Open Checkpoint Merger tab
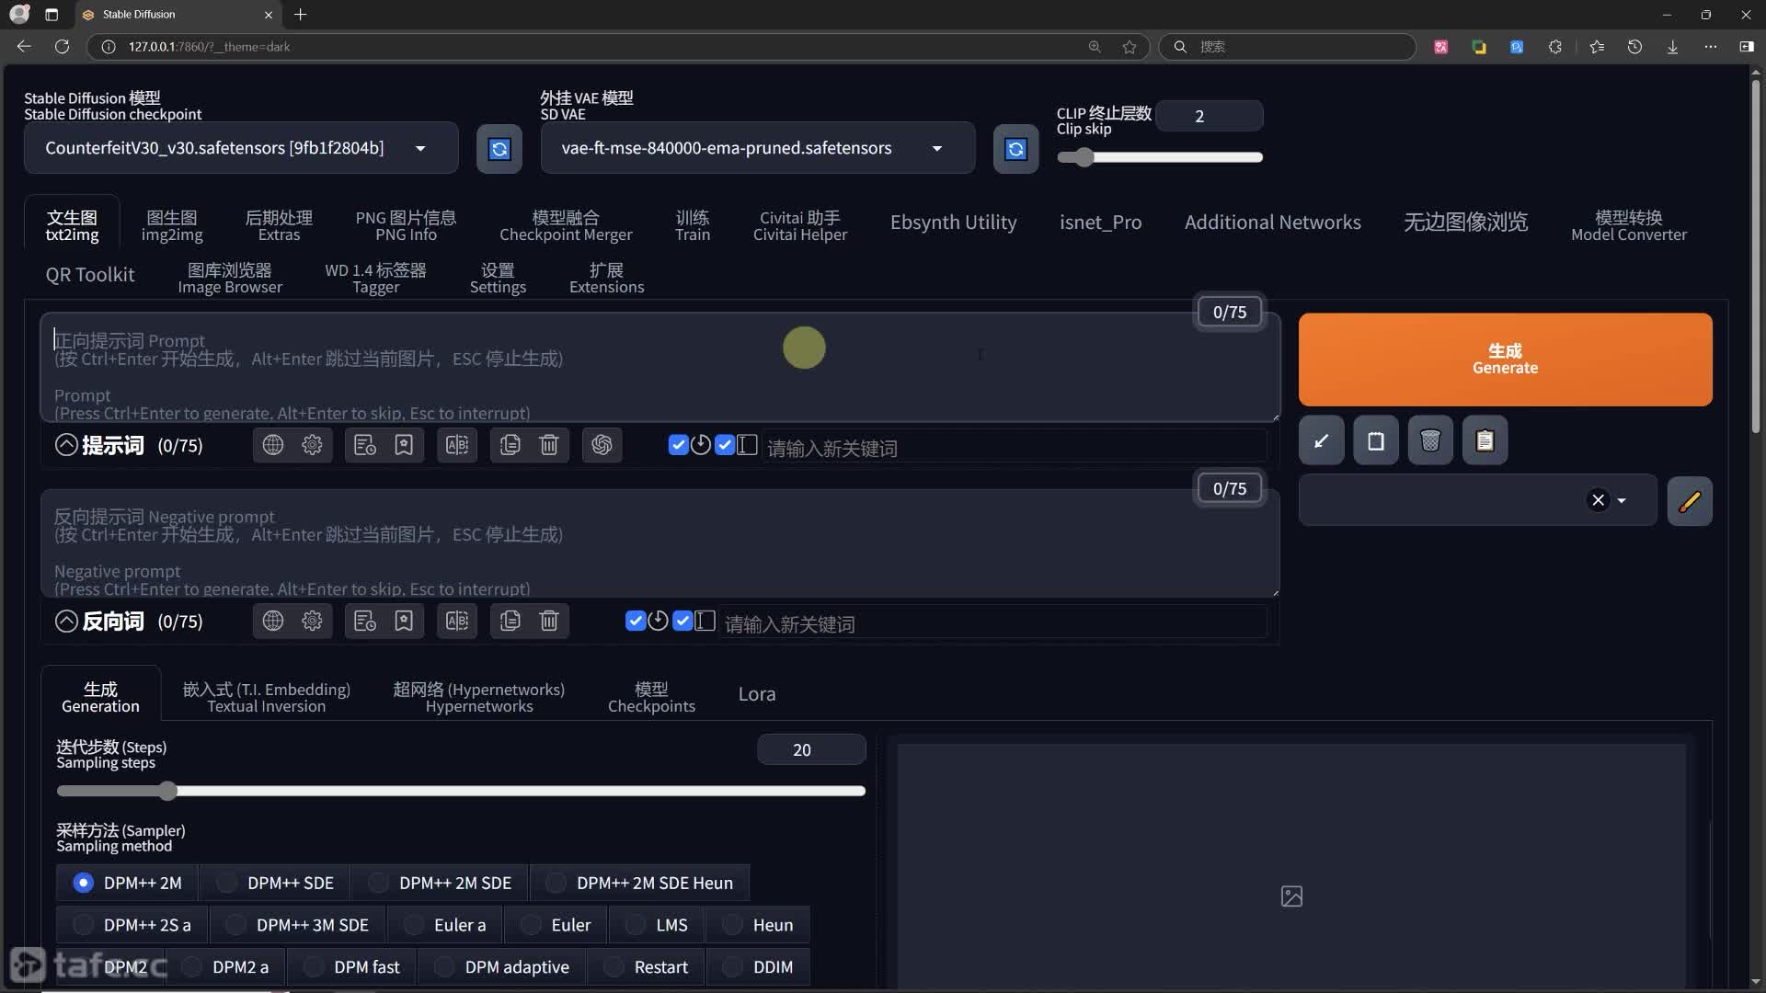The height and width of the screenshot is (993, 1766). pyautogui.click(x=566, y=225)
